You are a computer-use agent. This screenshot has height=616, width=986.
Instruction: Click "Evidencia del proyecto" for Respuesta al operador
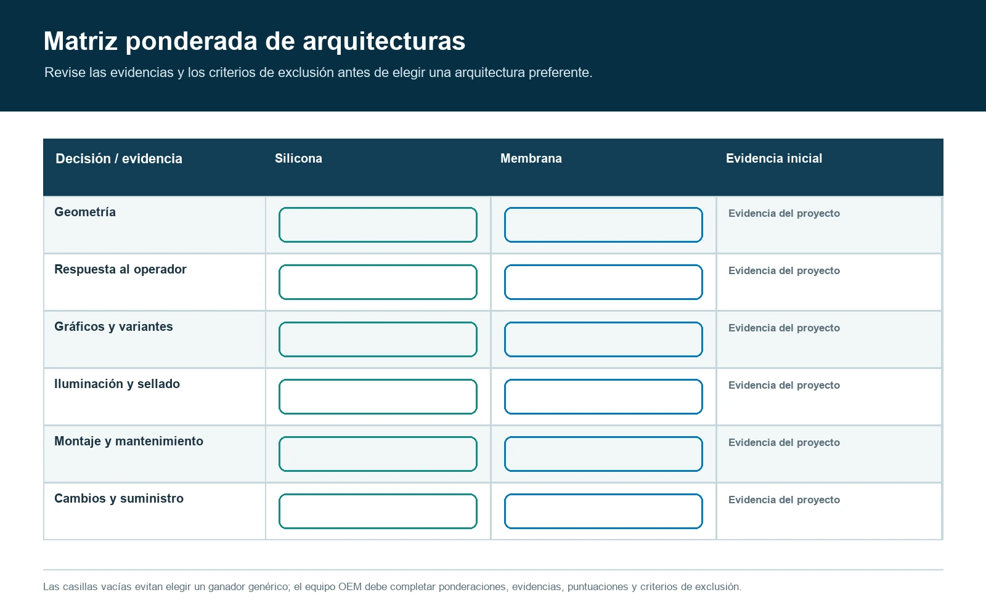click(x=784, y=270)
